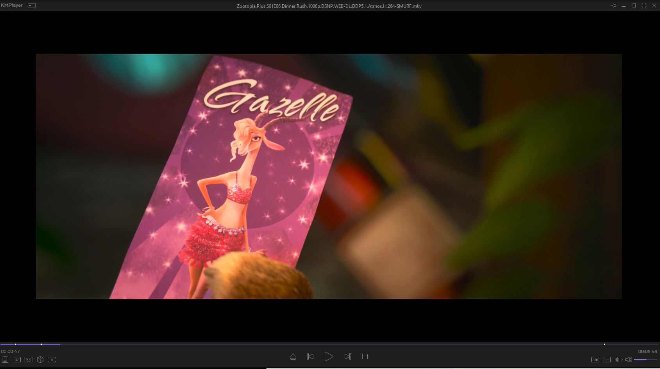The height and width of the screenshot is (369, 660).
Task: Enable VR mode goggles icon
Action: (29, 360)
